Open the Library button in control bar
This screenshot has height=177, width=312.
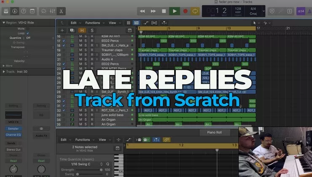click(x=6, y=11)
